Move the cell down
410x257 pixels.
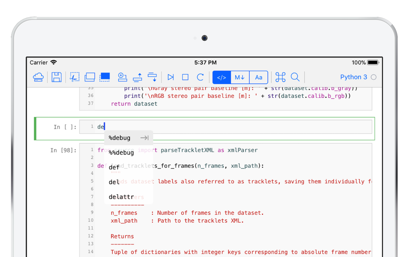pos(152,77)
